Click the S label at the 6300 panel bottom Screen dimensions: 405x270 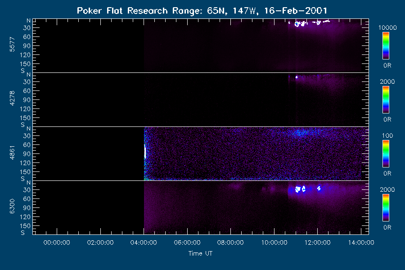coord(23,233)
